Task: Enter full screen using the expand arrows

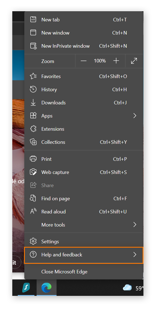Action: (x=134, y=61)
